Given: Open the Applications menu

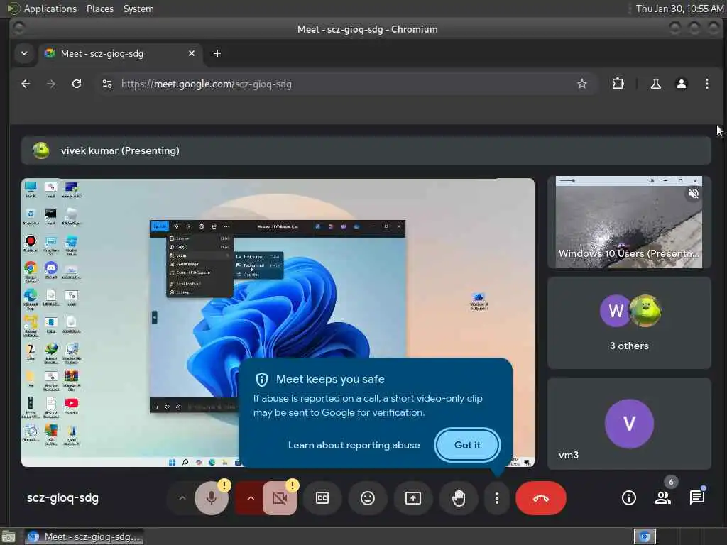Looking at the screenshot, I should (x=50, y=9).
